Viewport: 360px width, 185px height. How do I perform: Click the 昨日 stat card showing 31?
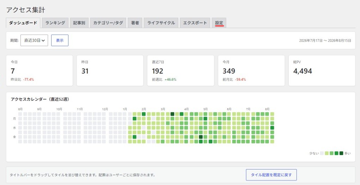(110, 70)
